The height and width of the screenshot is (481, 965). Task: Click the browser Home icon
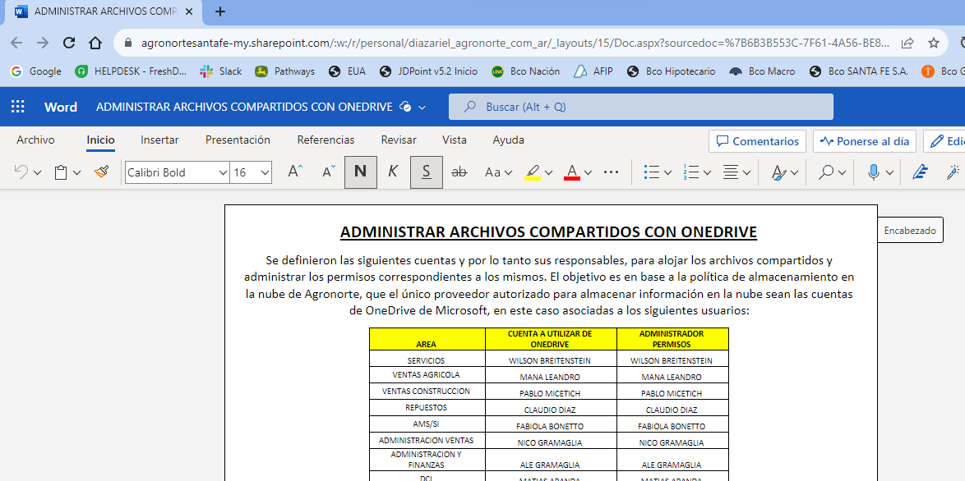[x=95, y=43]
